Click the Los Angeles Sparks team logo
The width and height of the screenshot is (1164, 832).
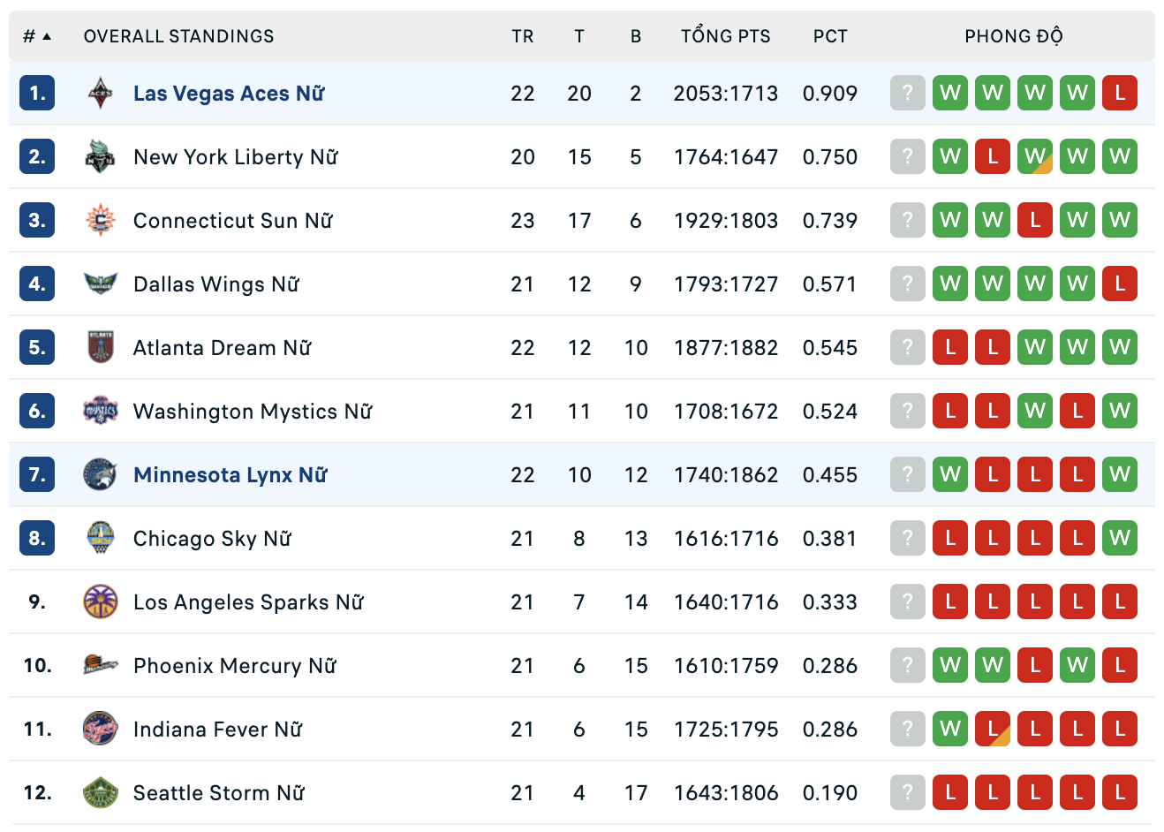coord(100,601)
